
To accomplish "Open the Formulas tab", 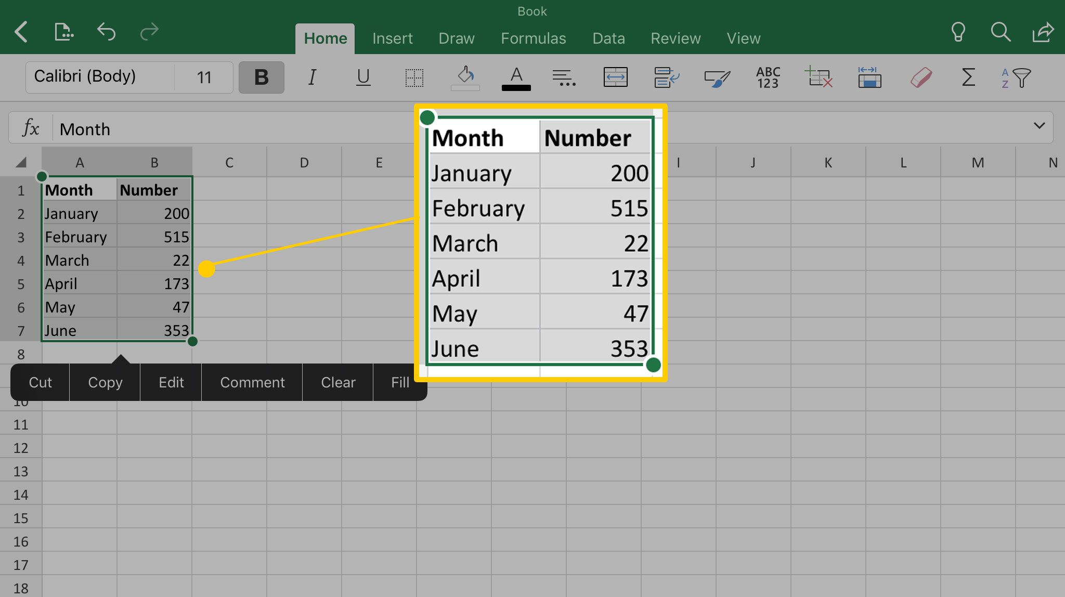I will (533, 37).
